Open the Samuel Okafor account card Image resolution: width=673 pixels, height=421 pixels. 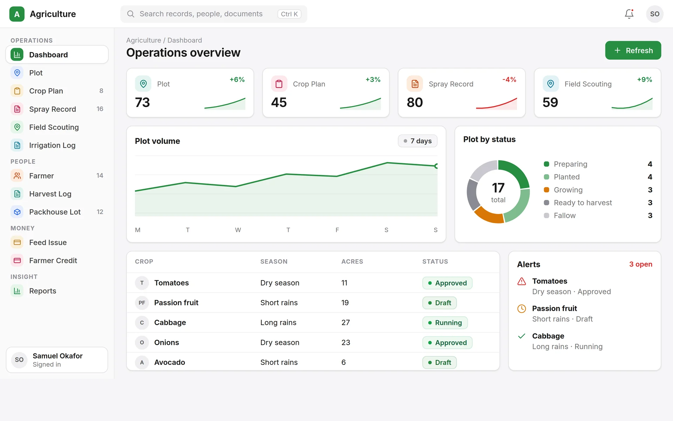click(x=57, y=360)
